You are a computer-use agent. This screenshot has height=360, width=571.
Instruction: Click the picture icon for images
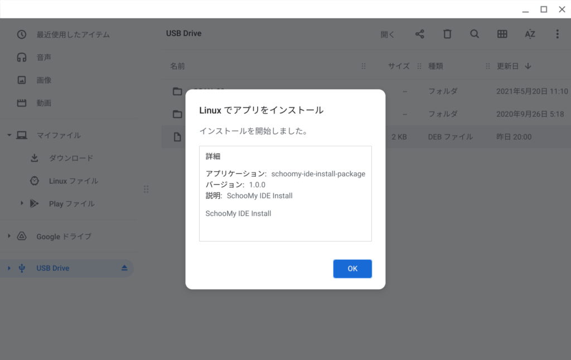[22, 80]
